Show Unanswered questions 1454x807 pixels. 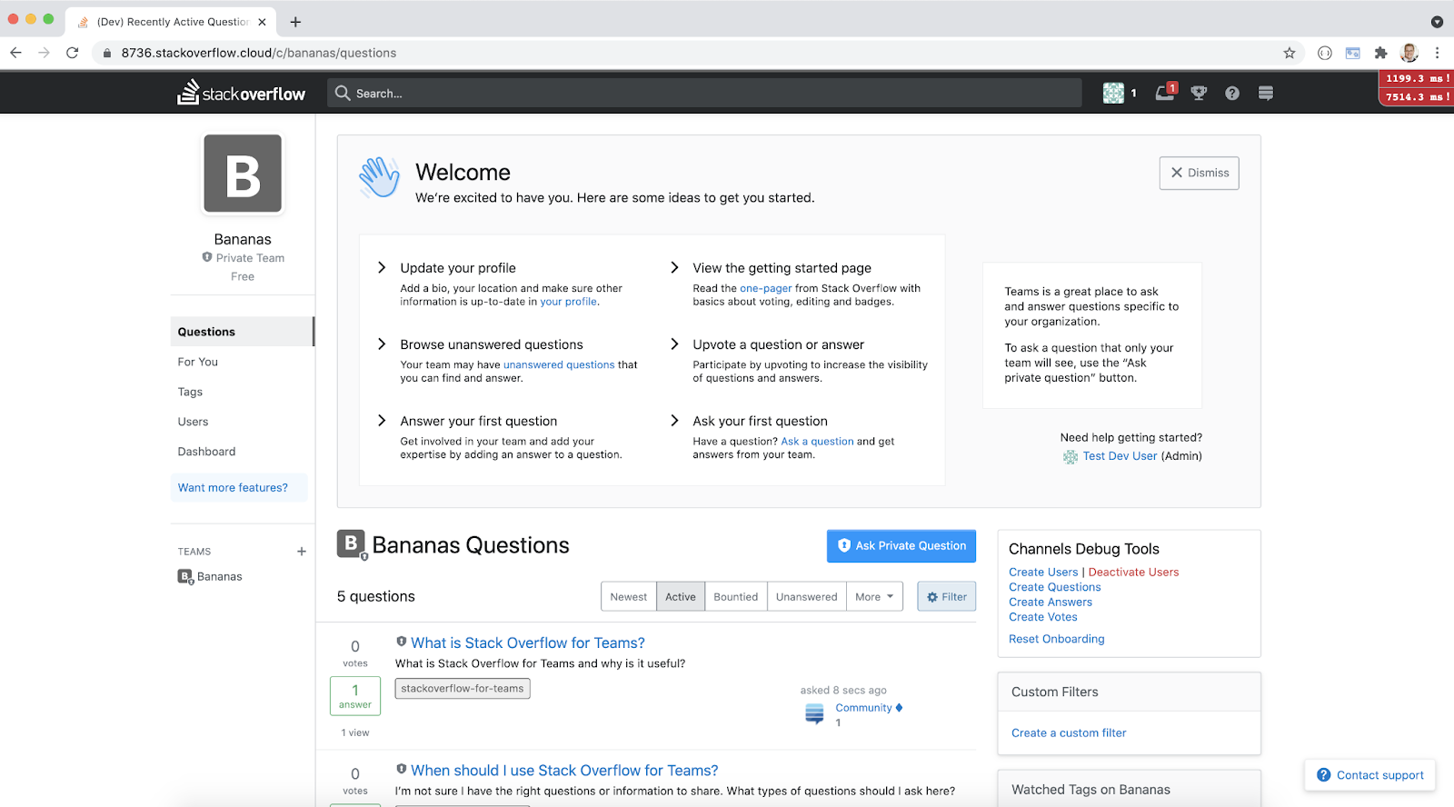(x=807, y=597)
